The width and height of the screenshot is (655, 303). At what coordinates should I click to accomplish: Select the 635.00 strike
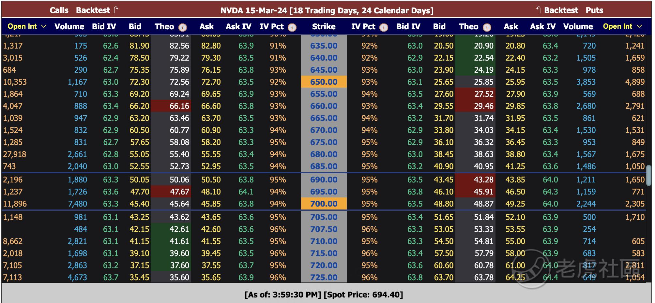pos(324,46)
